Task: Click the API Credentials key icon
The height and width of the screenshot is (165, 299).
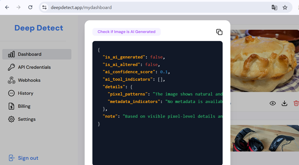Action: [x=12, y=67]
